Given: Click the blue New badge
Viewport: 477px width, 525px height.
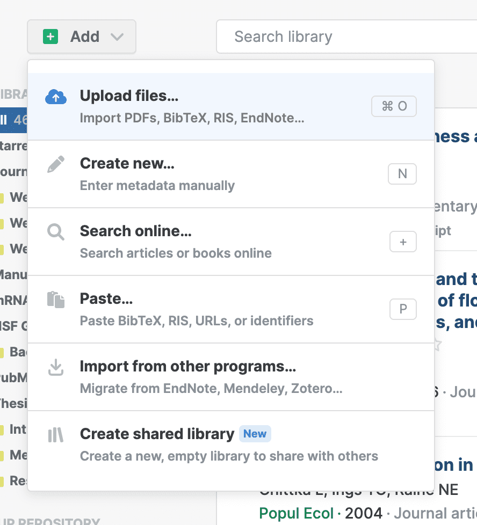Looking at the screenshot, I should pos(255,434).
